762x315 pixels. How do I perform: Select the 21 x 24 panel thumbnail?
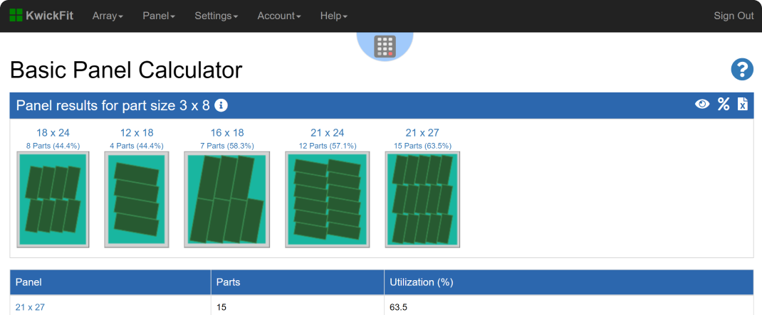pos(328,200)
